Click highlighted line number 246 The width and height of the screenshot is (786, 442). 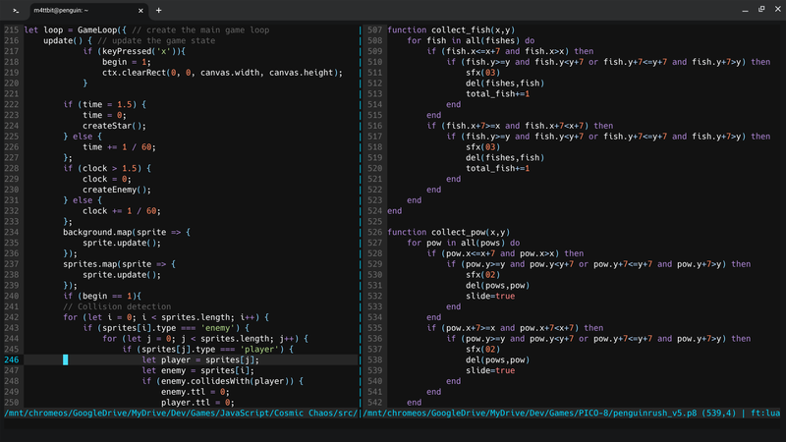(x=11, y=359)
